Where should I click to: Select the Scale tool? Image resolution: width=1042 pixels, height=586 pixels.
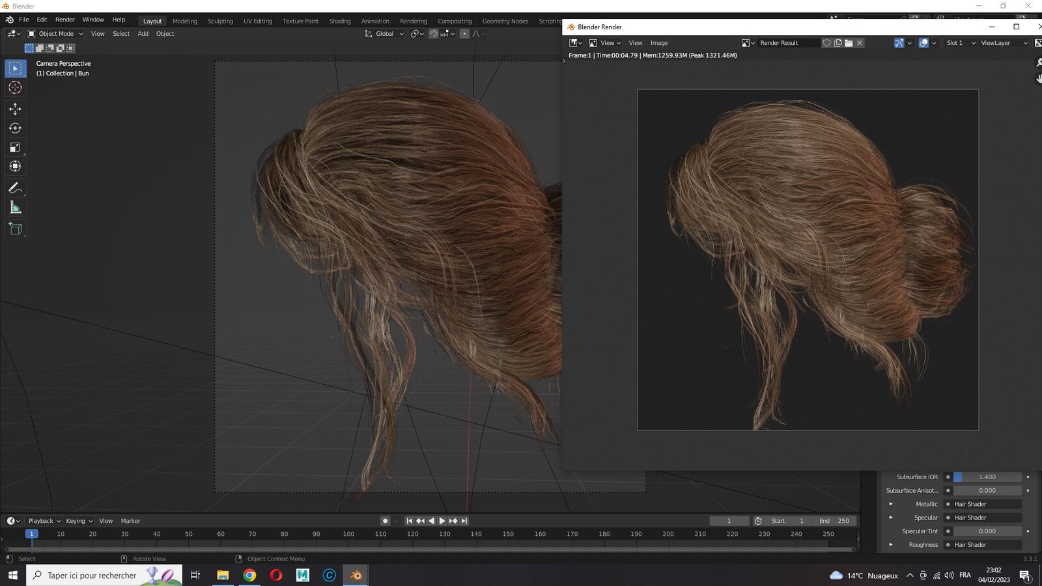click(x=15, y=147)
